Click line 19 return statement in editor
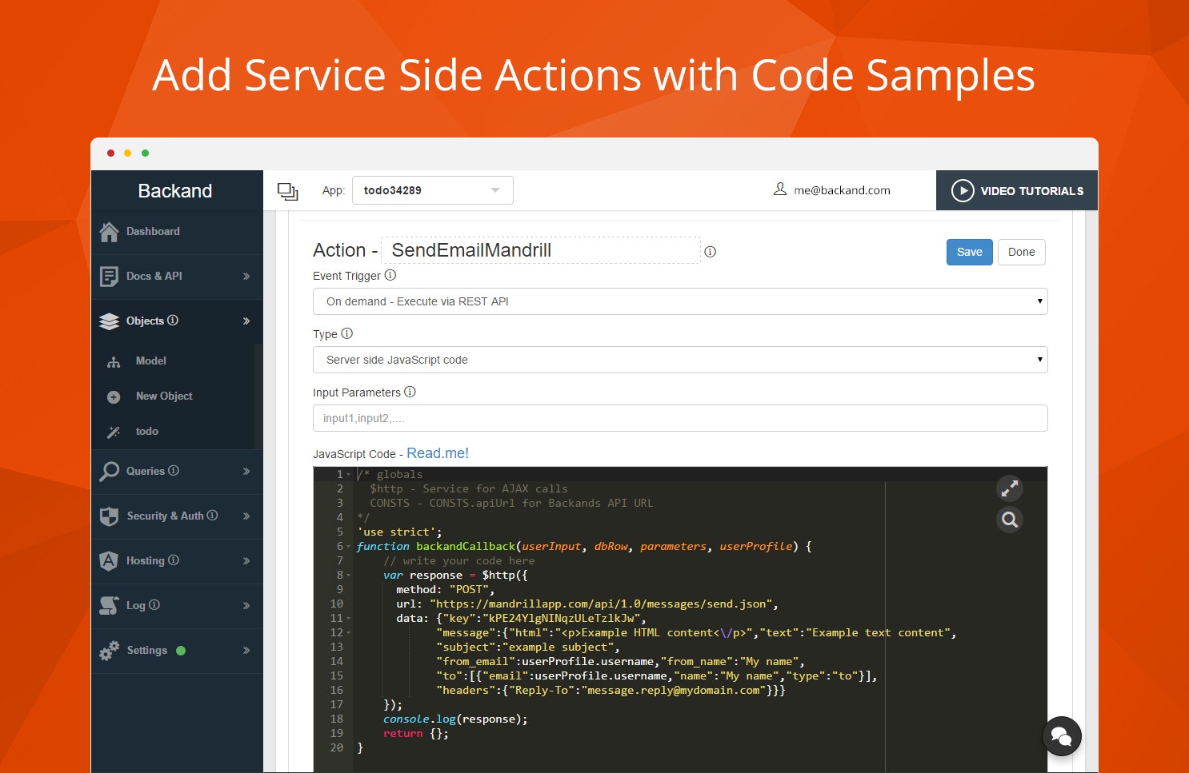The height and width of the screenshot is (773, 1189). [416, 734]
